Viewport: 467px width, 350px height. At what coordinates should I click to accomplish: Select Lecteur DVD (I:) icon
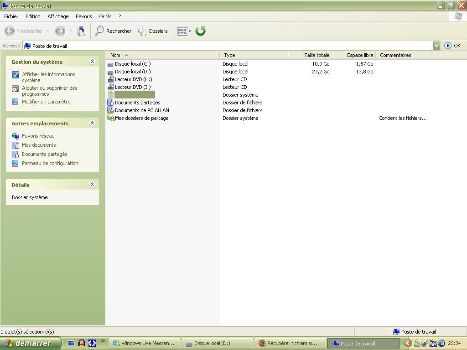(x=110, y=87)
